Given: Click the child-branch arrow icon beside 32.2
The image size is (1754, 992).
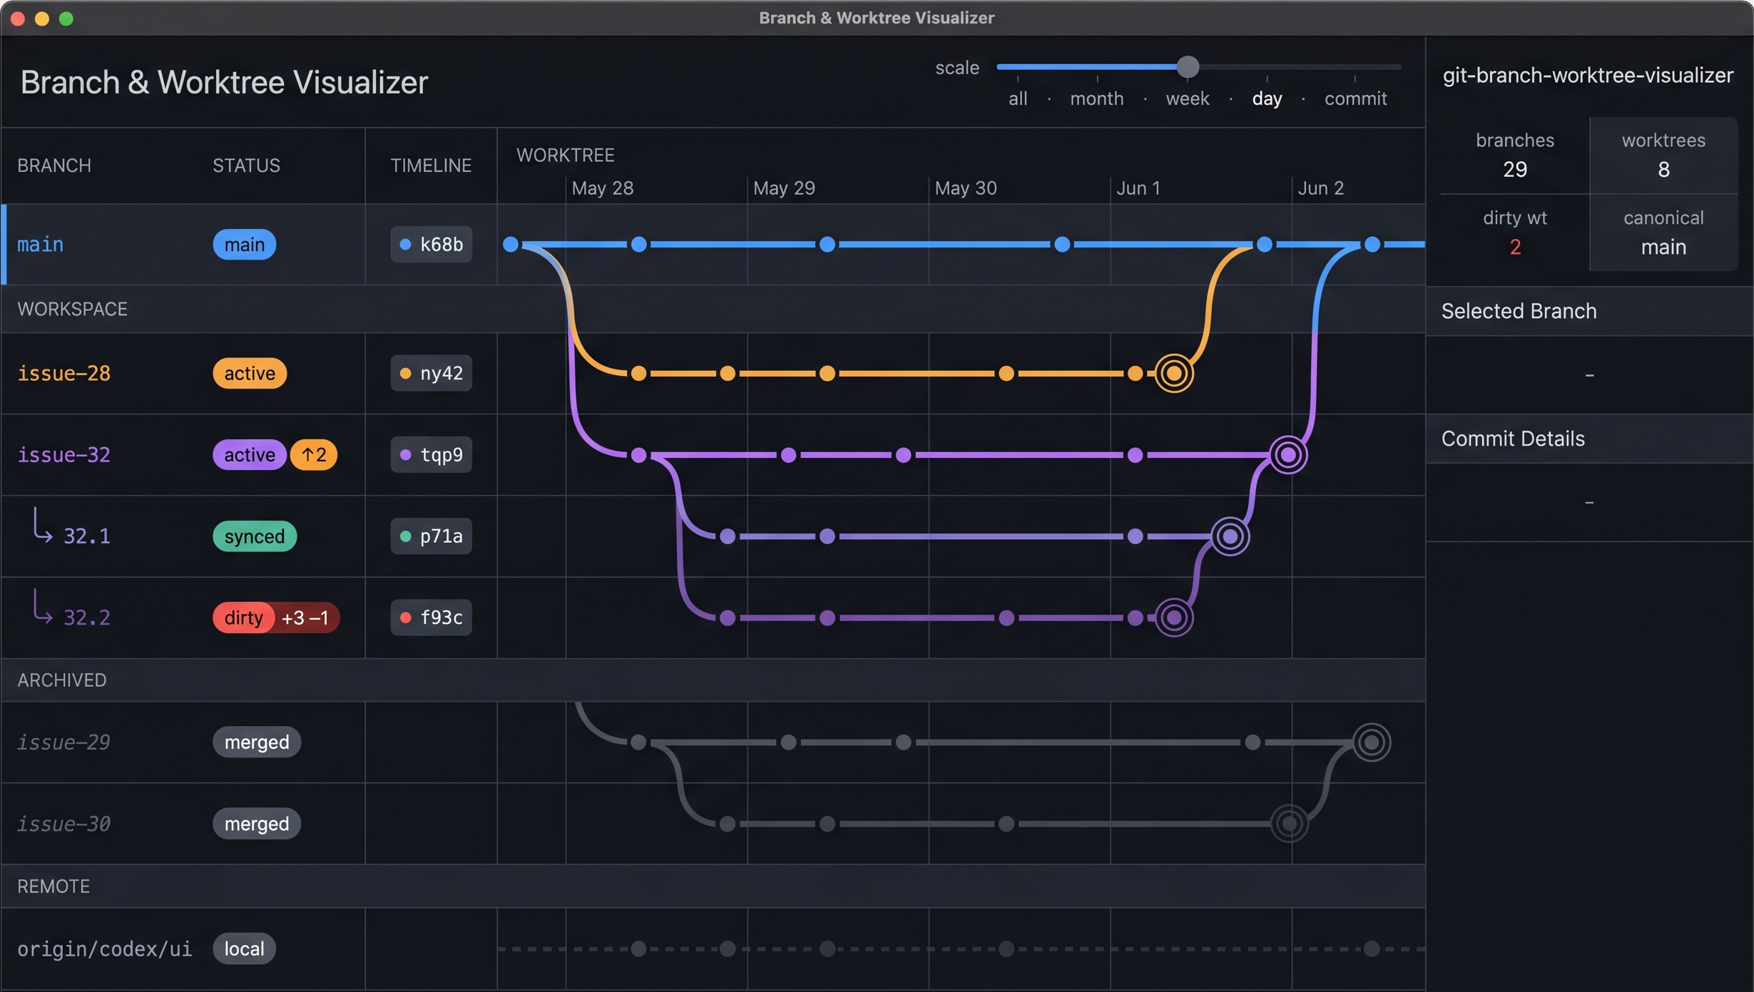Looking at the screenshot, I should (42, 607).
